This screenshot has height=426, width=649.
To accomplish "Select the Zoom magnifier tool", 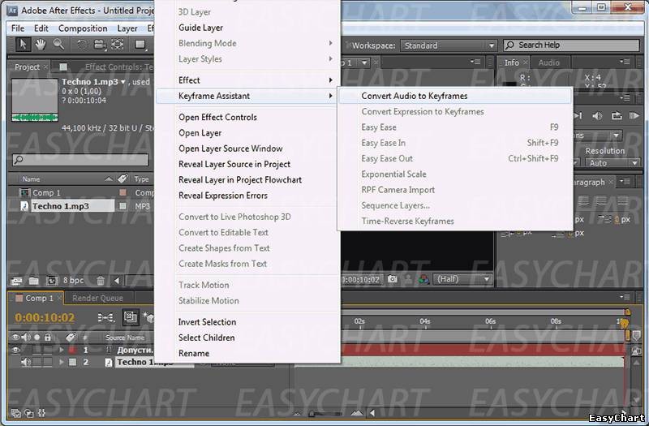I will [58, 45].
